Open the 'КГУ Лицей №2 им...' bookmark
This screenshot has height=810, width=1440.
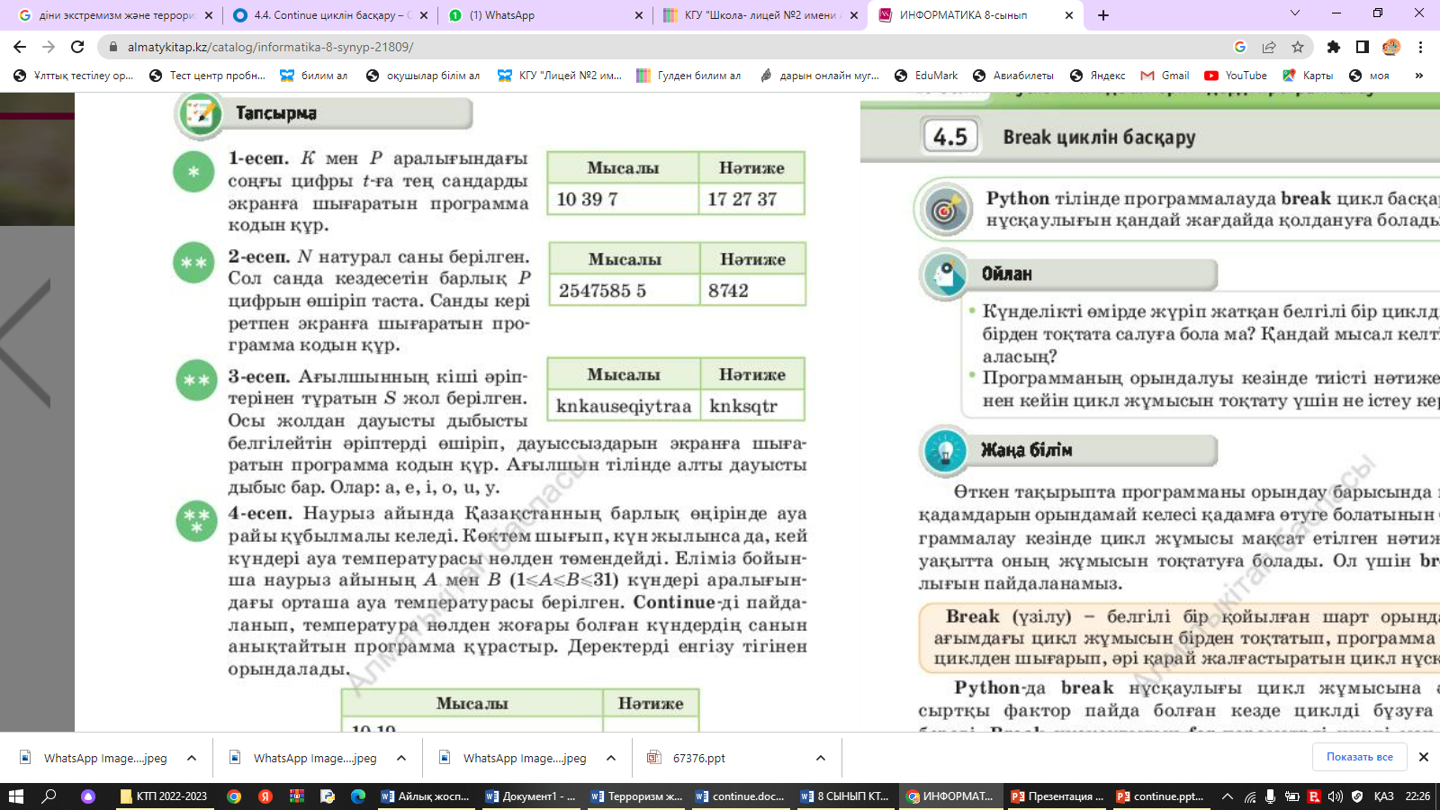[x=560, y=76]
